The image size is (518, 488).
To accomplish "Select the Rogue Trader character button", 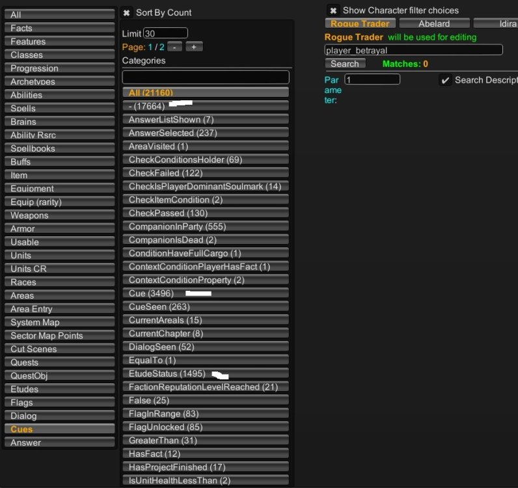I will (361, 23).
